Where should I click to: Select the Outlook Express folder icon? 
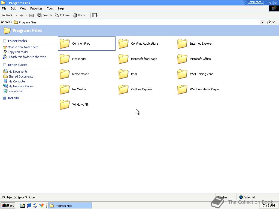coord(123,89)
